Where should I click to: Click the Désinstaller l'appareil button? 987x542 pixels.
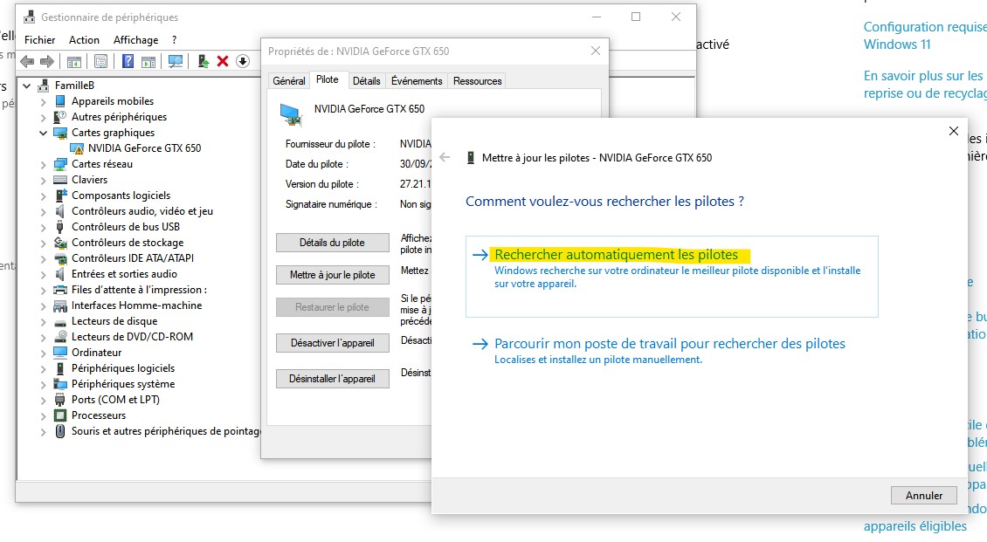click(333, 379)
